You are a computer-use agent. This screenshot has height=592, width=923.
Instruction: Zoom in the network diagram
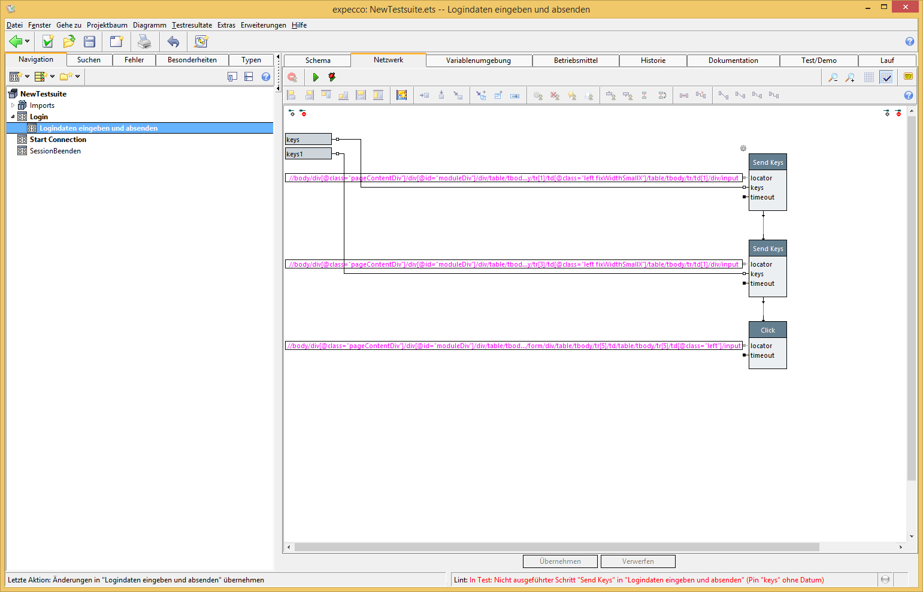click(x=850, y=77)
